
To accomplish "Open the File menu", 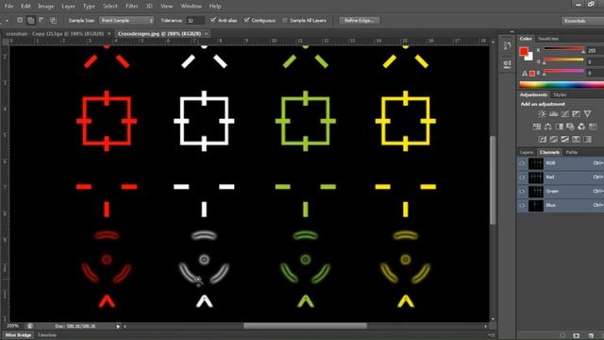I will coord(8,7).
